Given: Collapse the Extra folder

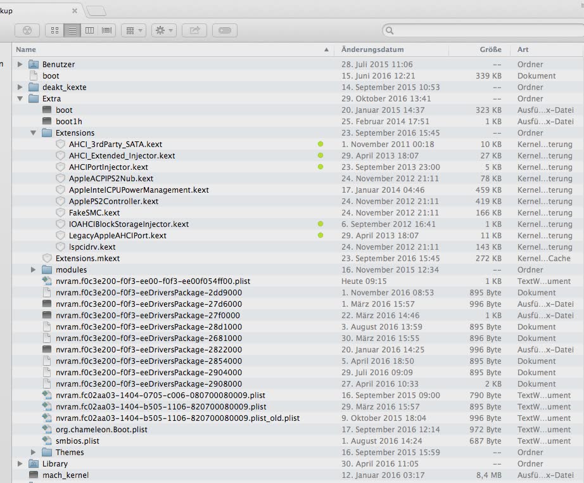Looking at the screenshot, I should coord(20,99).
